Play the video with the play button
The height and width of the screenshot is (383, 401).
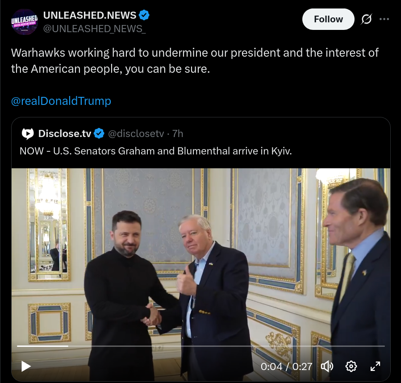[26, 366]
